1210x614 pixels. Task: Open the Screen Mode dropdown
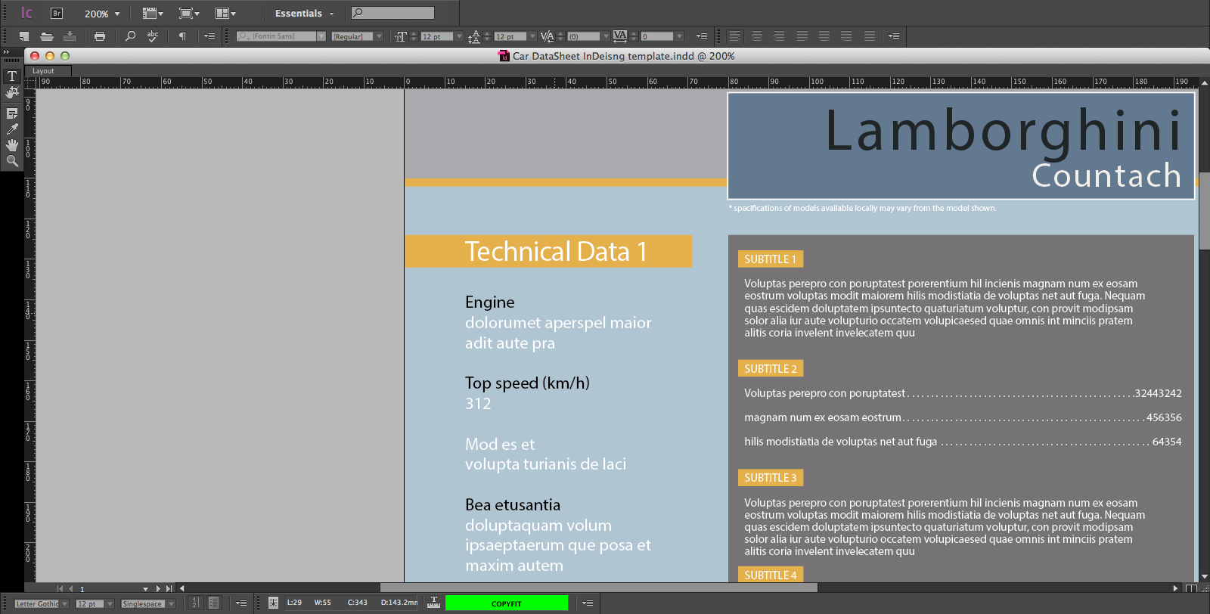(189, 14)
